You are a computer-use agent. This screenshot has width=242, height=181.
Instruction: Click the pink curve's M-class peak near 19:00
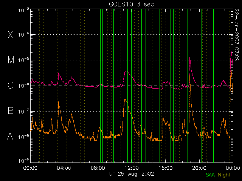tap(190, 57)
